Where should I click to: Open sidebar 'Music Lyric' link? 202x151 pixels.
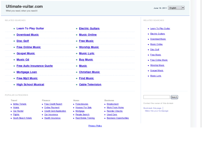pos(156,76)
